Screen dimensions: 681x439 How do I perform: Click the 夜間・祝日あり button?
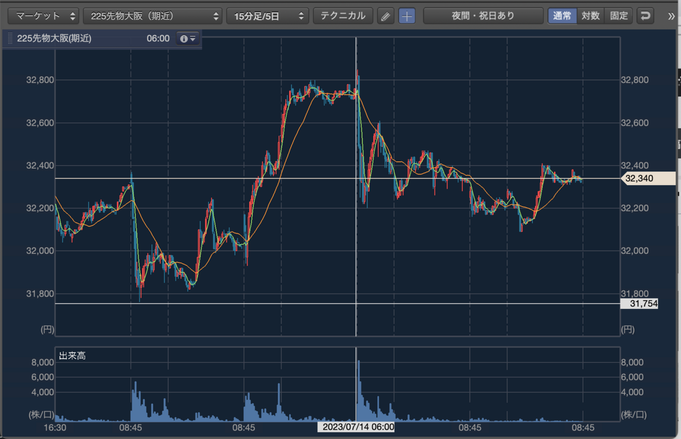pyautogui.click(x=483, y=15)
